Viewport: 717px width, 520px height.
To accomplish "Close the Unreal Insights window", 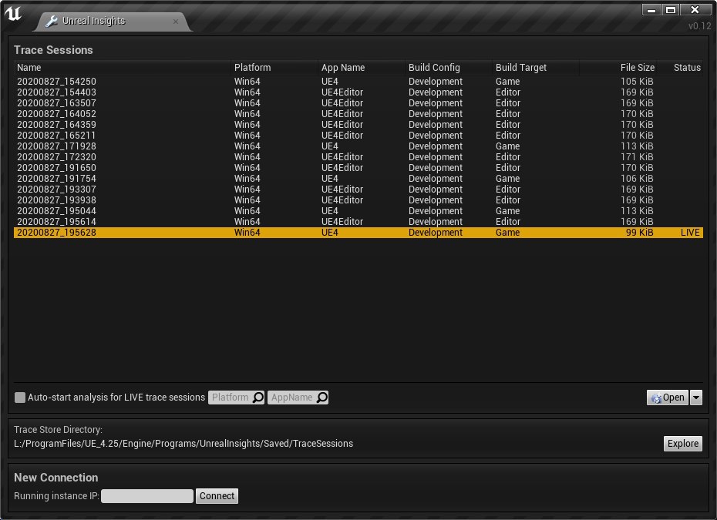I will coord(695,9).
